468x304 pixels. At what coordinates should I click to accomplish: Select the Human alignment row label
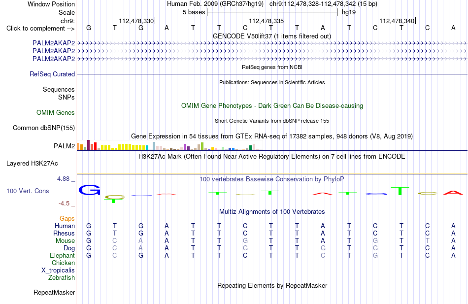click(x=65, y=226)
